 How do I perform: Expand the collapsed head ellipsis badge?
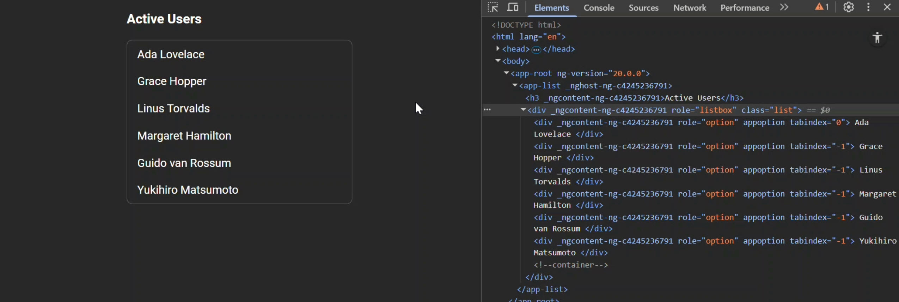(536, 50)
